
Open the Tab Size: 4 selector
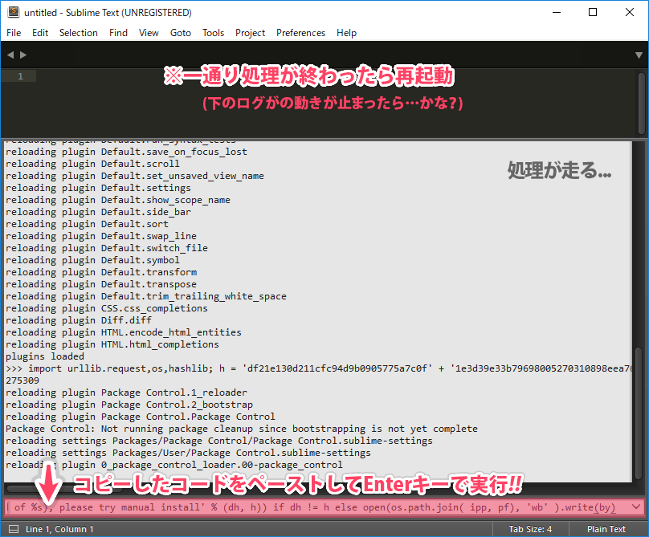click(x=530, y=529)
